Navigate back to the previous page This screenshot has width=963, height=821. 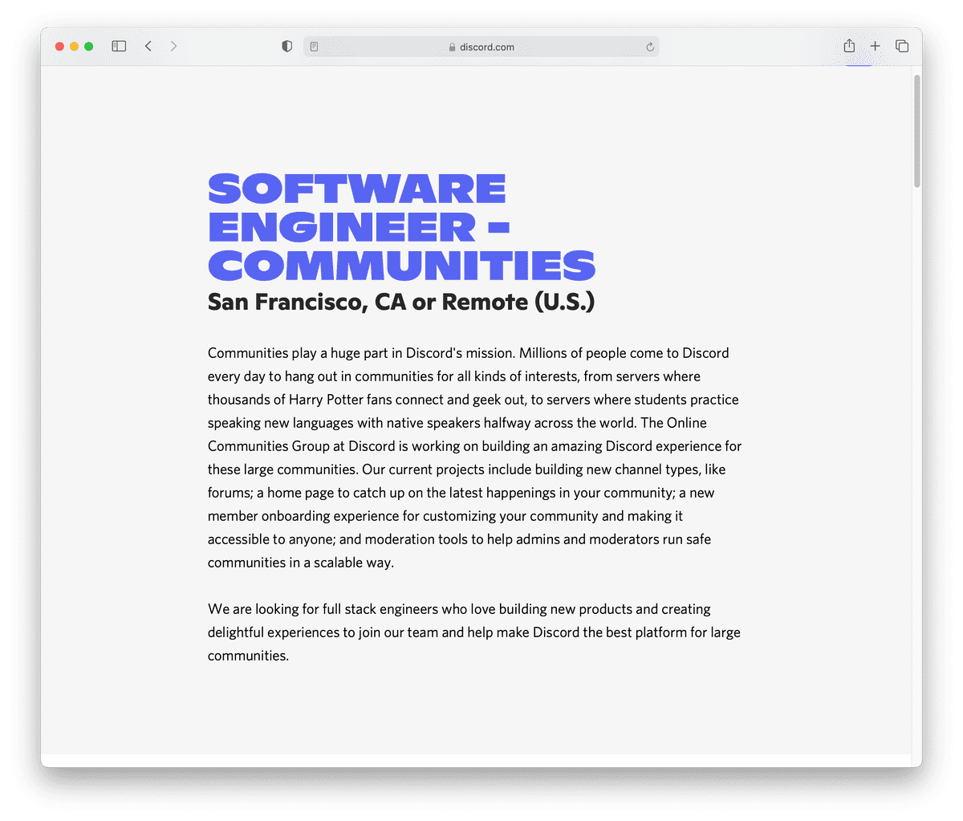click(148, 47)
